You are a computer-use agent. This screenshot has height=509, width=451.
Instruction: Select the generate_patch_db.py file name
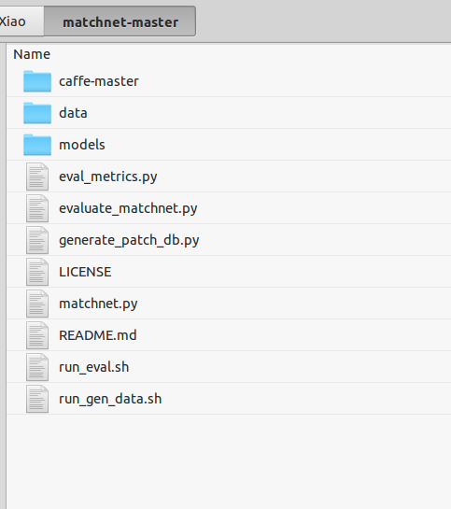point(129,241)
